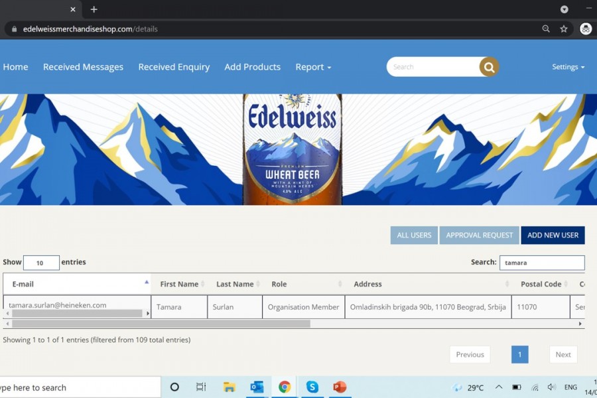The width and height of the screenshot is (597, 398).
Task: Open Received Messages page
Action: (x=83, y=67)
